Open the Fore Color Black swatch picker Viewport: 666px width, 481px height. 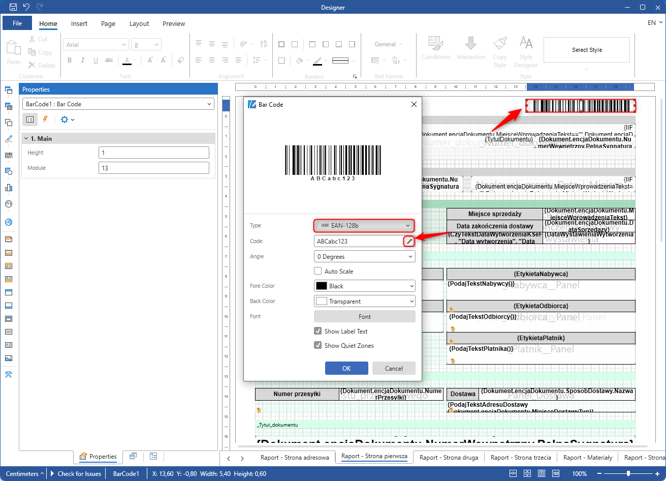[364, 286]
